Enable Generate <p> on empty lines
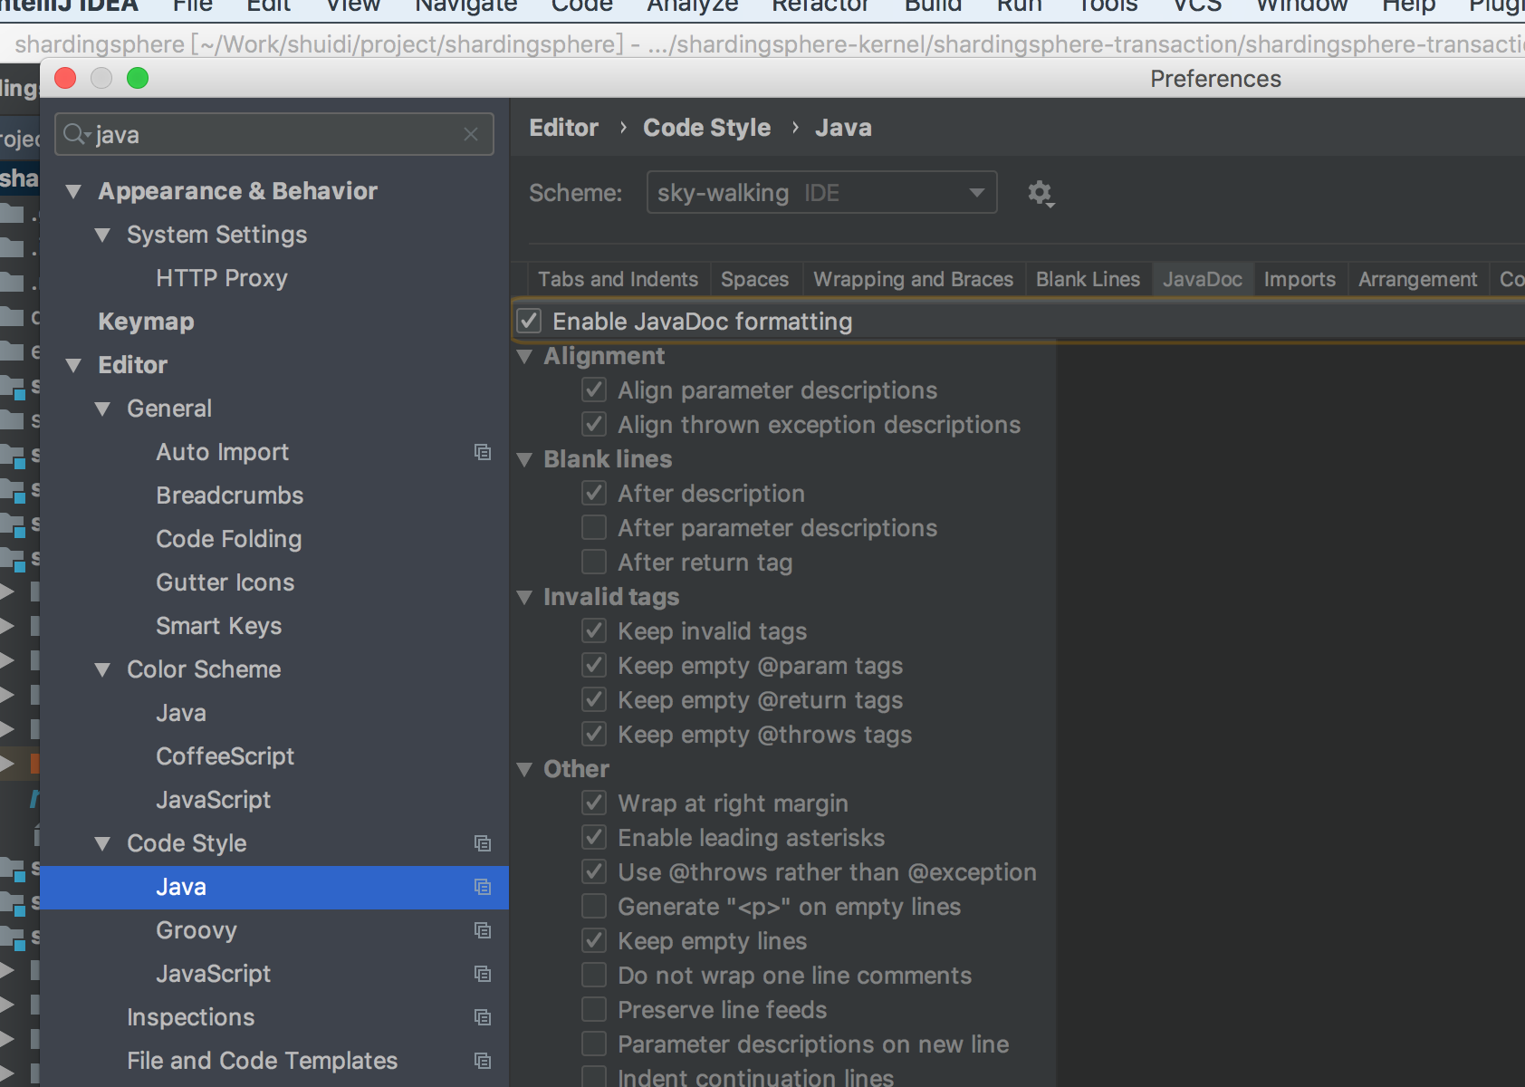 click(594, 907)
